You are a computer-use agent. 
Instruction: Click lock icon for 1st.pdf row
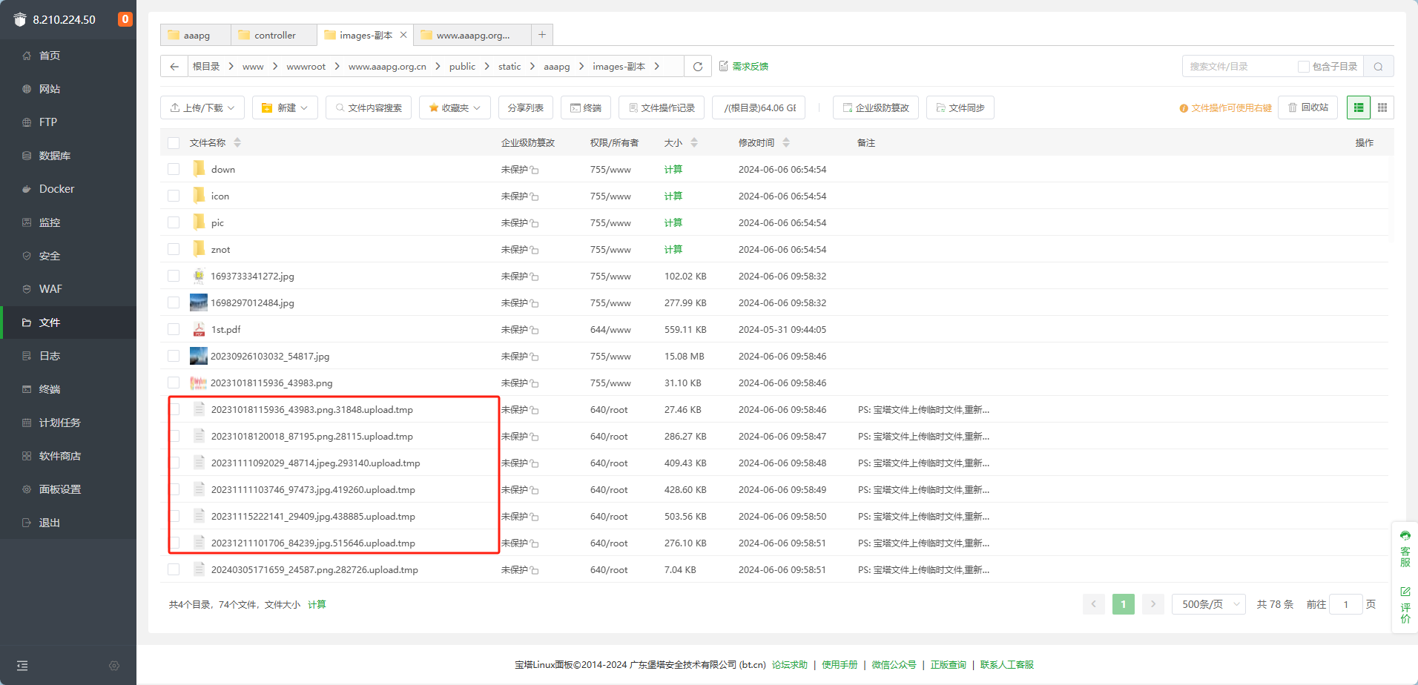pos(535,330)
